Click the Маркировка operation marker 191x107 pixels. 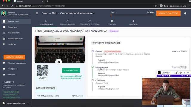[93, 67]
